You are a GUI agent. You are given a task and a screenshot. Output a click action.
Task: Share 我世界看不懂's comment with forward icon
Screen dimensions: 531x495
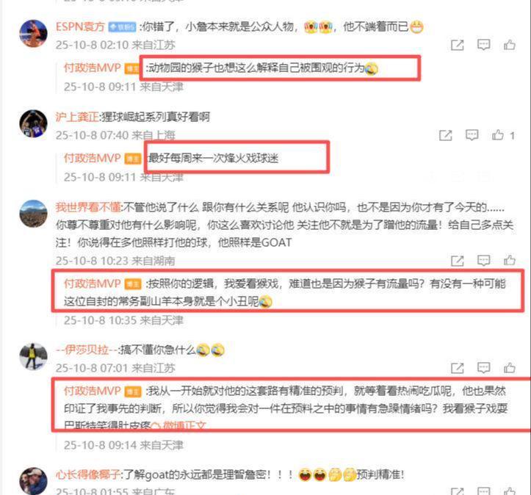457,261
